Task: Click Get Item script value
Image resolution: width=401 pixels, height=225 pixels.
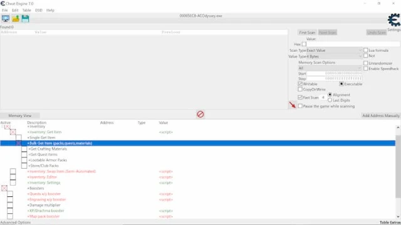Action: [x=165, y=132]
